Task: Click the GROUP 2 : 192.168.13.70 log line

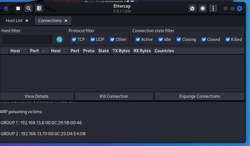Action: (43, 134)
